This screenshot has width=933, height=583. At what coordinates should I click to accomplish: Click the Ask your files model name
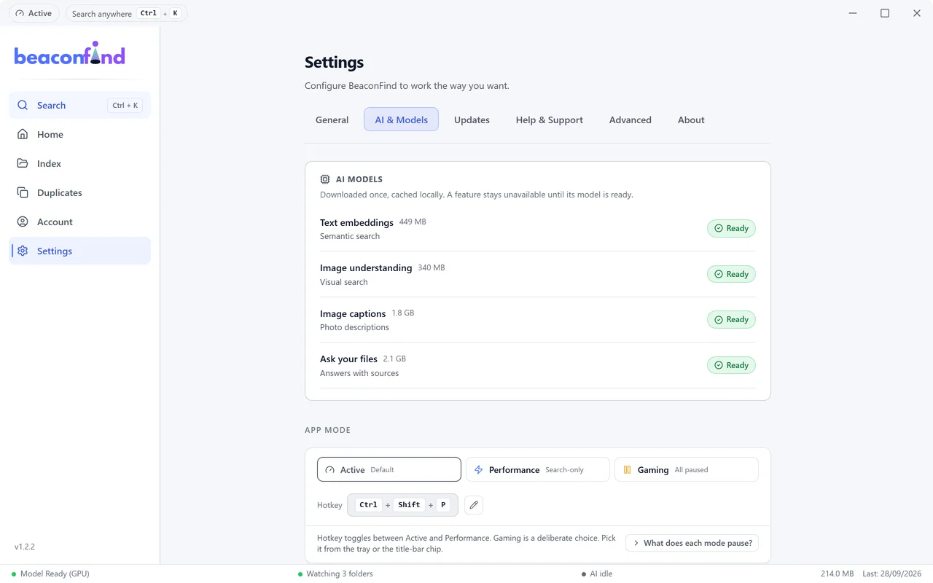tap(348, 359)
